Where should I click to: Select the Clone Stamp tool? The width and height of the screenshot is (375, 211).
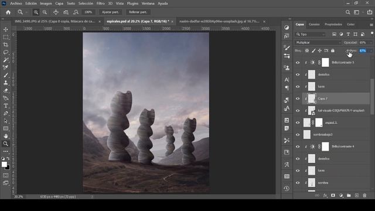click(6, 83)
